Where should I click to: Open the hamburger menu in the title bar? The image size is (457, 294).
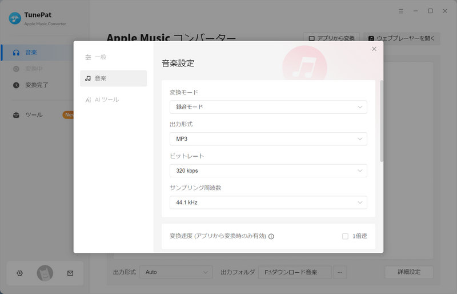(x=401, y=11)
